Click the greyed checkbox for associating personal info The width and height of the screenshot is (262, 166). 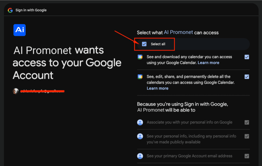click(x=247, y=122)
